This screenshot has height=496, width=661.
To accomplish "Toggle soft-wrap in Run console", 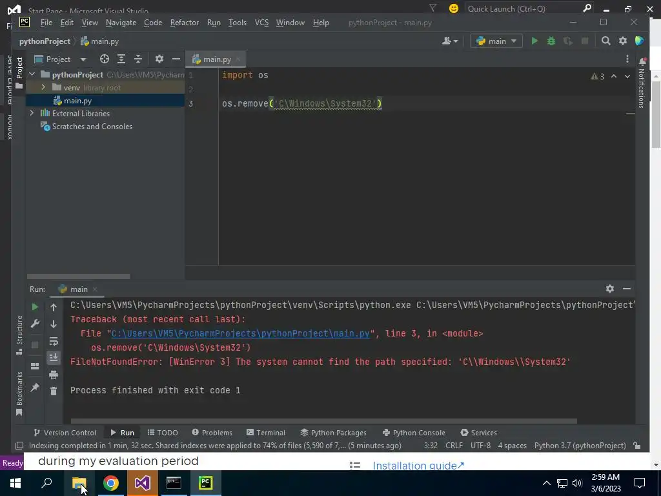I will (x=54, y=341).
